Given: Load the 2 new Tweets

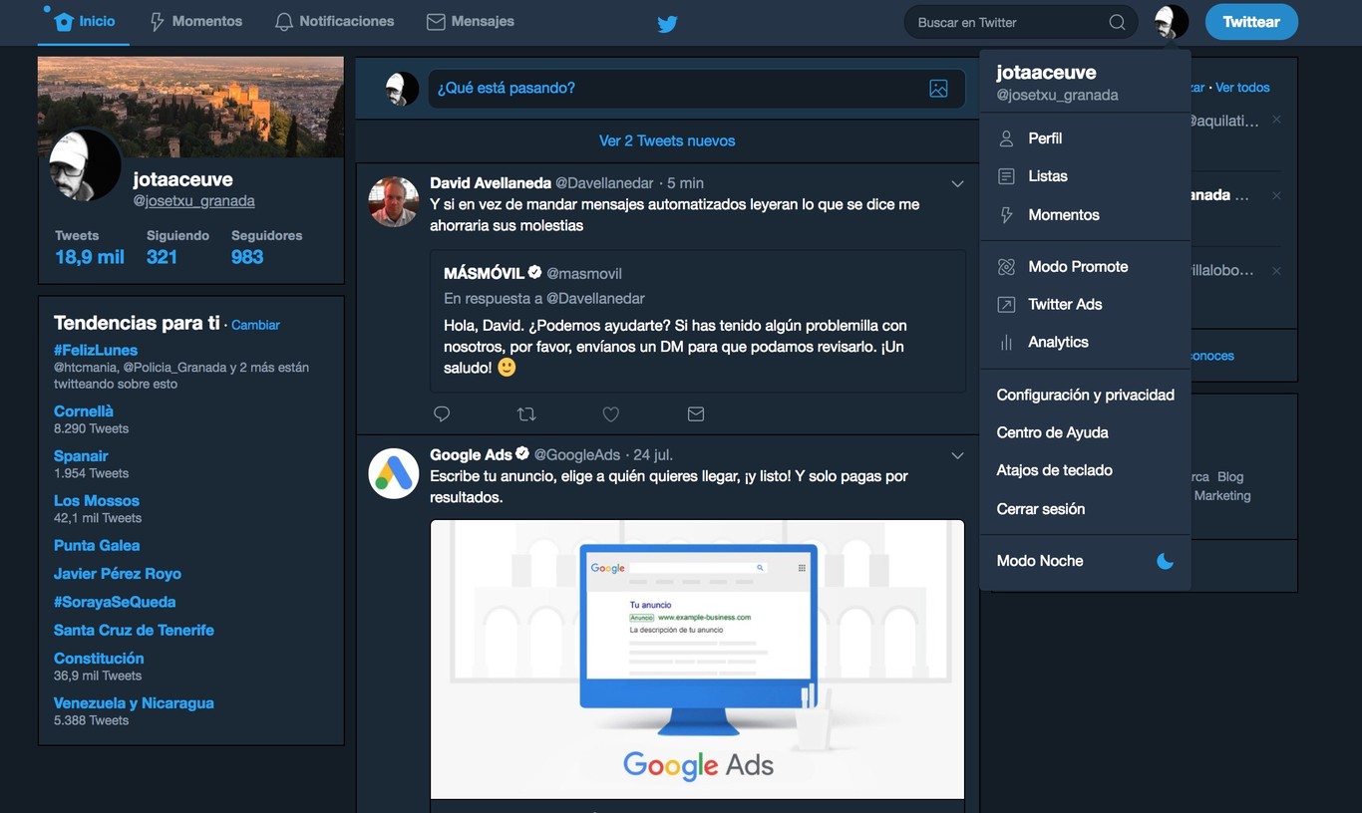Looking at the screenshot, I should (666, 139).
